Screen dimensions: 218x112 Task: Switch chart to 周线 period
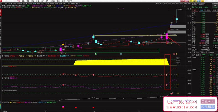pyautogui.click(x=38, y=3)
